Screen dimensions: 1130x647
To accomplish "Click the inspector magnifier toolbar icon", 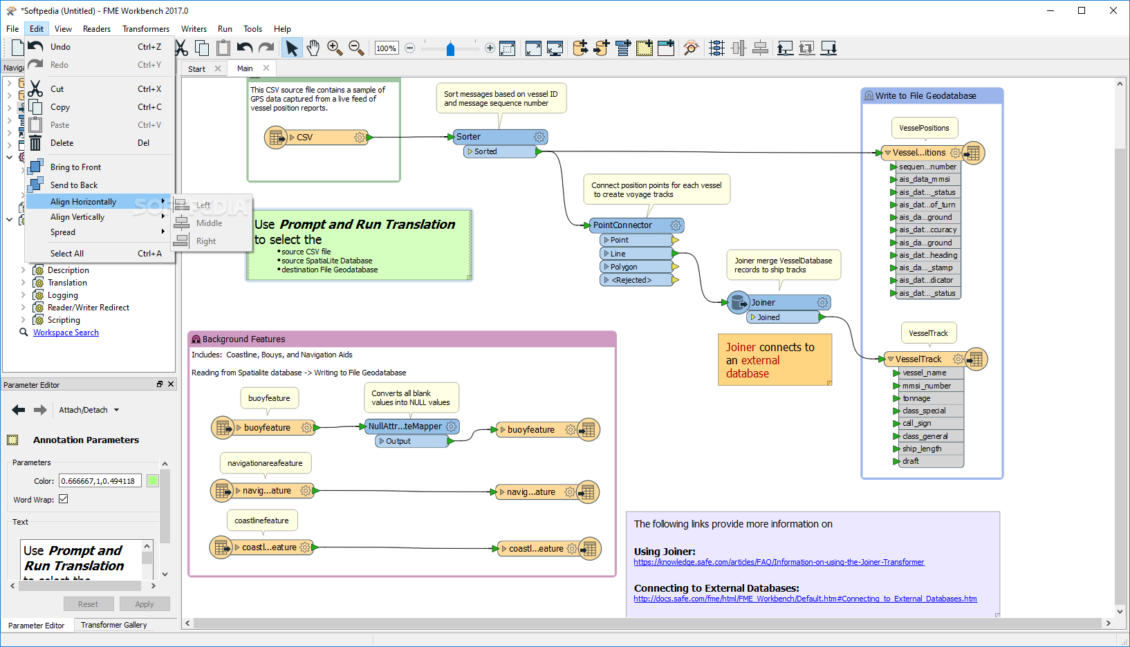I will [x=691, y=48].
